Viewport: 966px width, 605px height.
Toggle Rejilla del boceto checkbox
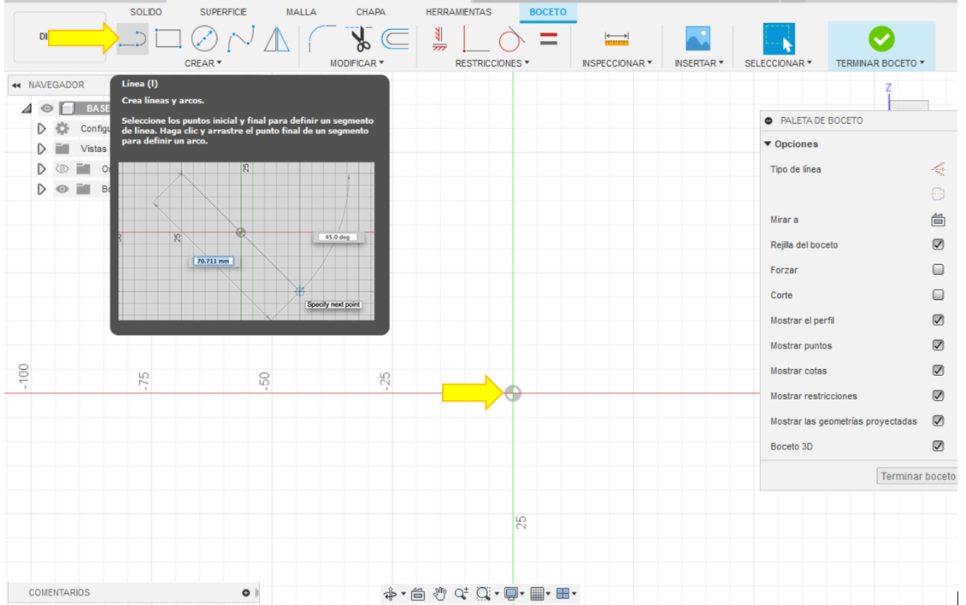coord(938,244)
